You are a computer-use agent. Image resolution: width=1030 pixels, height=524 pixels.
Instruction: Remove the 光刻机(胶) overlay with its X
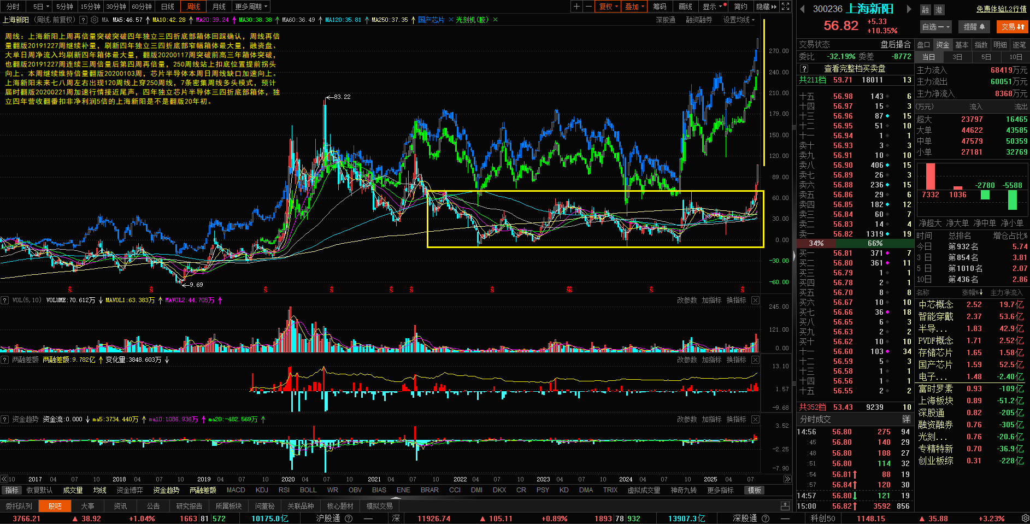click(x=495, y=20)
